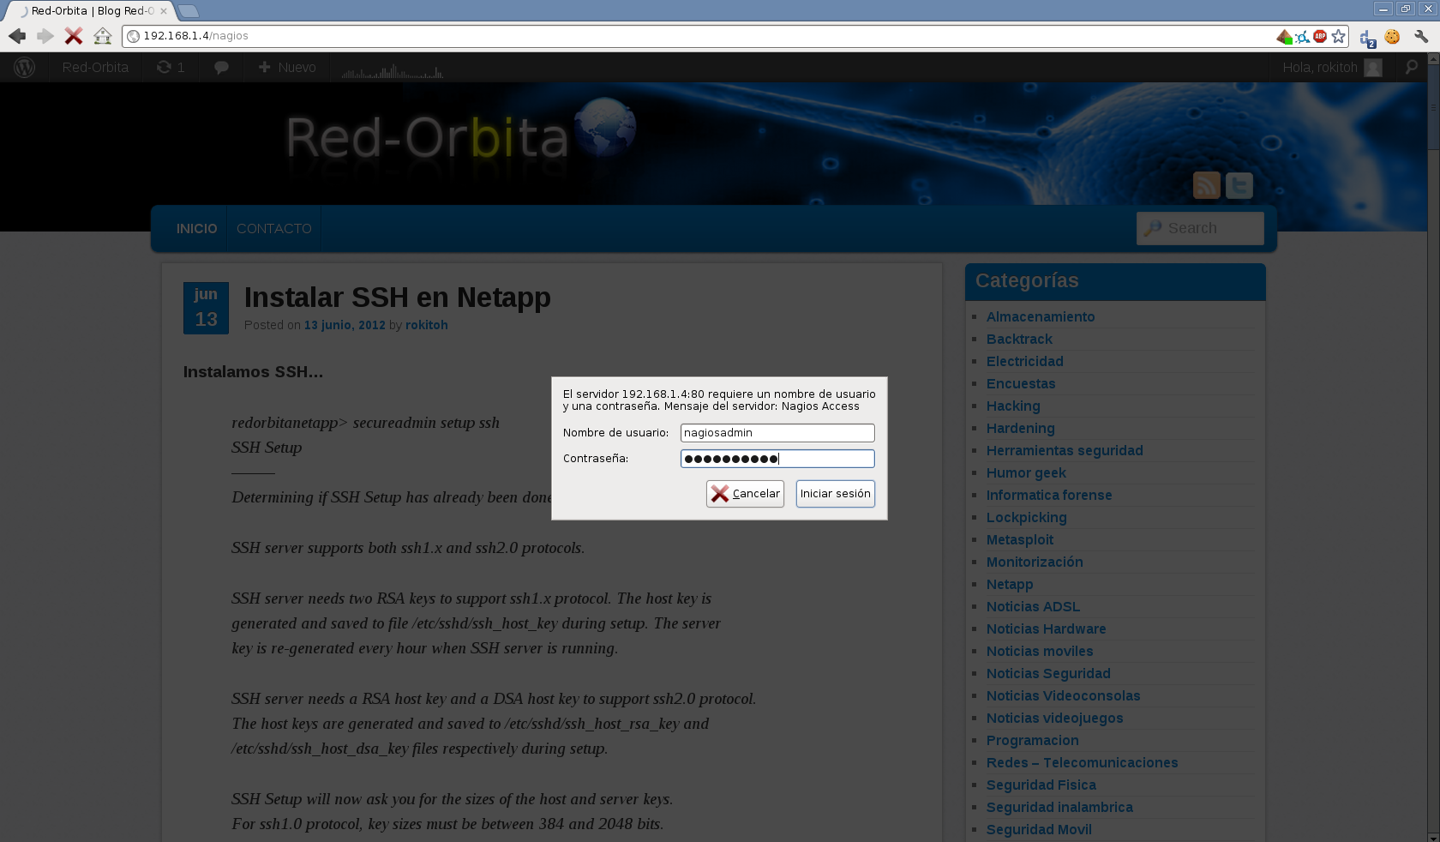The height and width of the screenshot is (842, 1440).
Task: Go to the browser home page
Action: (x=103, y=36)
